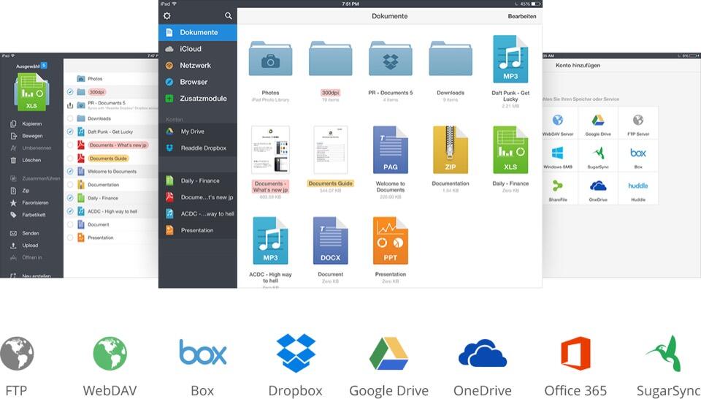701x399 pixels.
Task: Choose Huddle in Konto hinzufügen
Action: [x=638, y=189]
